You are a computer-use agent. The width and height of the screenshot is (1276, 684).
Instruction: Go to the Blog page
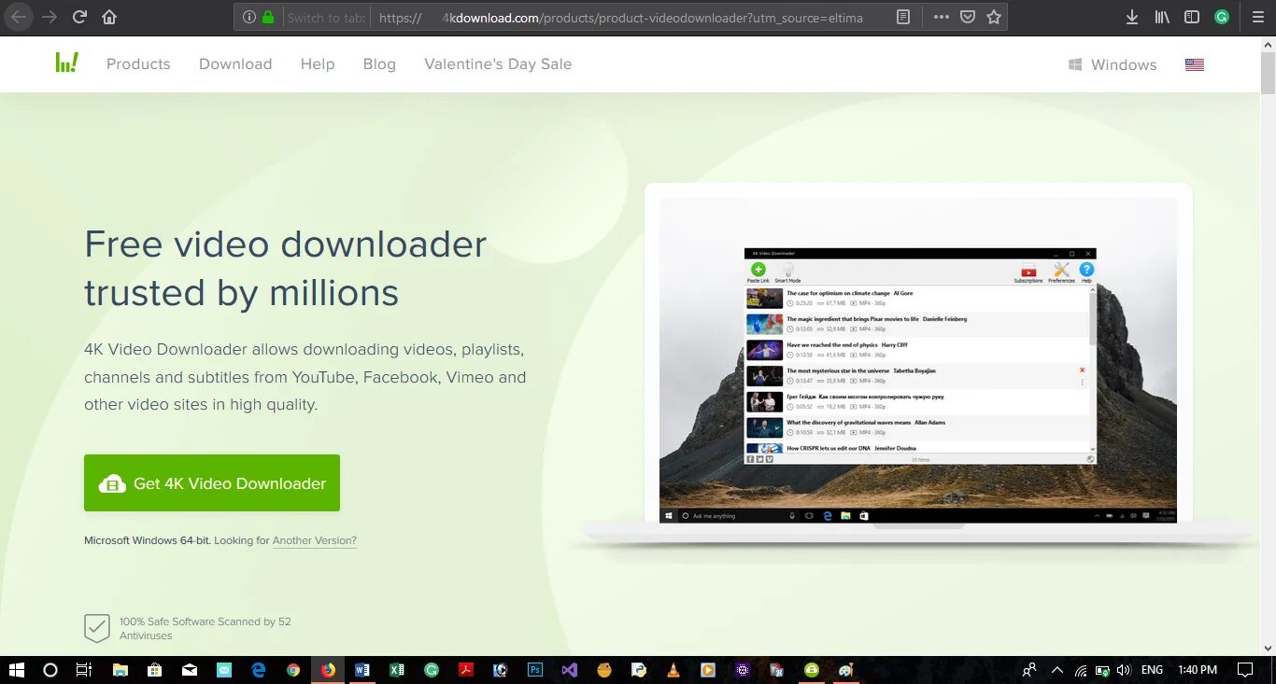click(379, 64)
